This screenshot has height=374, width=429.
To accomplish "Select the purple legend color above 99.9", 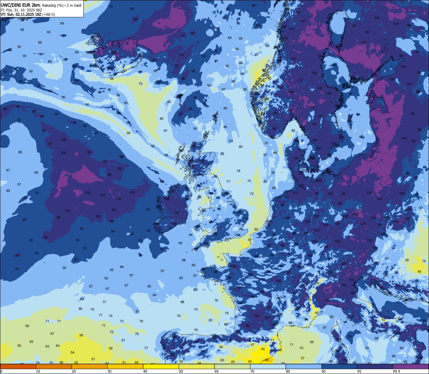I will [x=411, y=367].
